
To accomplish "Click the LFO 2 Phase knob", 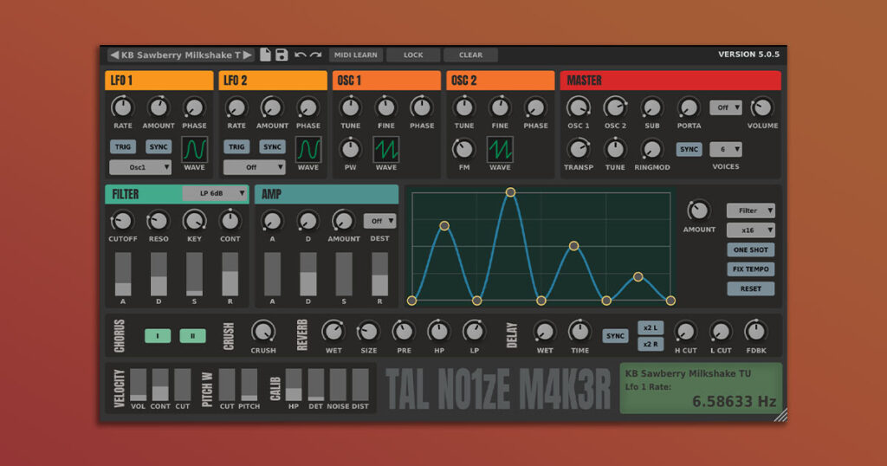I will (x=308, y=107).
